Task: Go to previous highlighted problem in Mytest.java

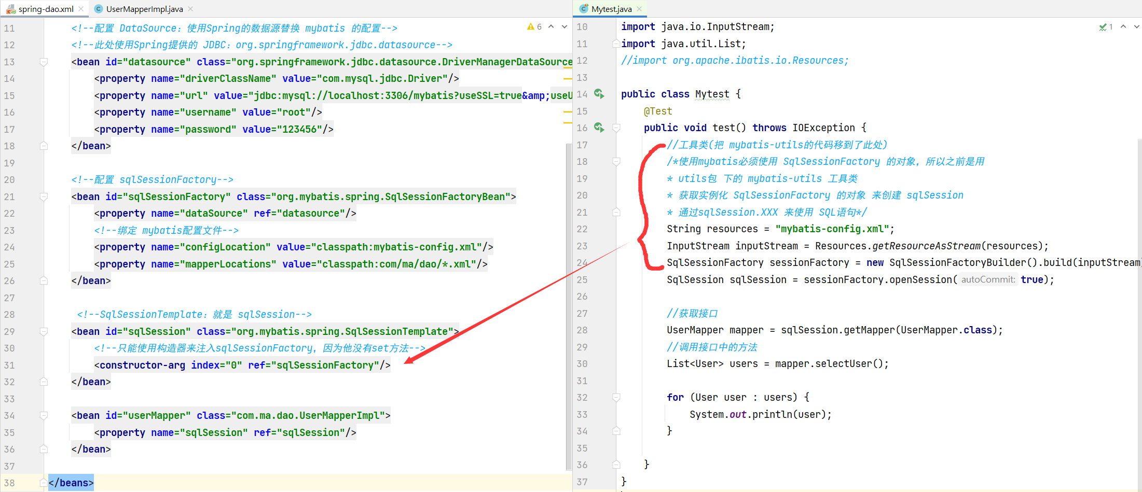Action: point(1123,26)
